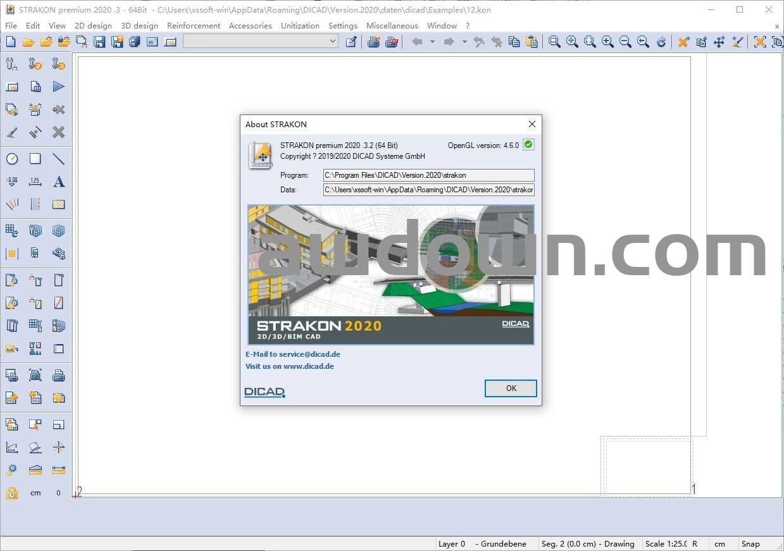Click the printer icon in left toolbar
This screenshot has height=551, width=784.
pyautogui.click(x=59, y=375)
